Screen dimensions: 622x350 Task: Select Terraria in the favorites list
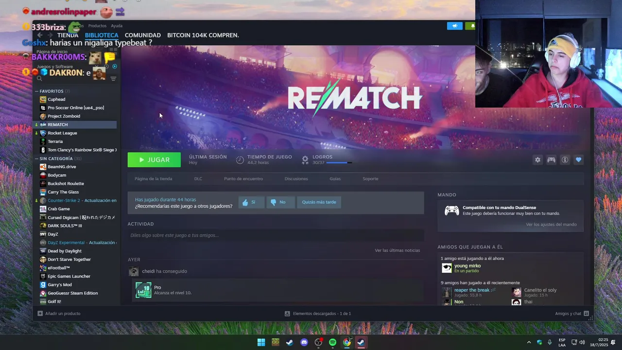[55, 141]
